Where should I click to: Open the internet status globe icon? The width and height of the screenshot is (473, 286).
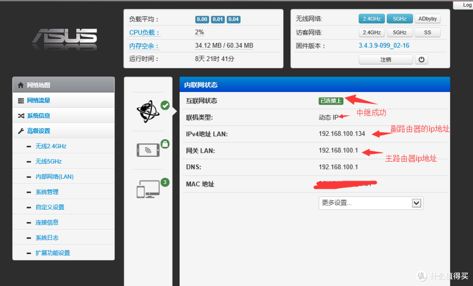pyautogui.click(x=148, y=112)
